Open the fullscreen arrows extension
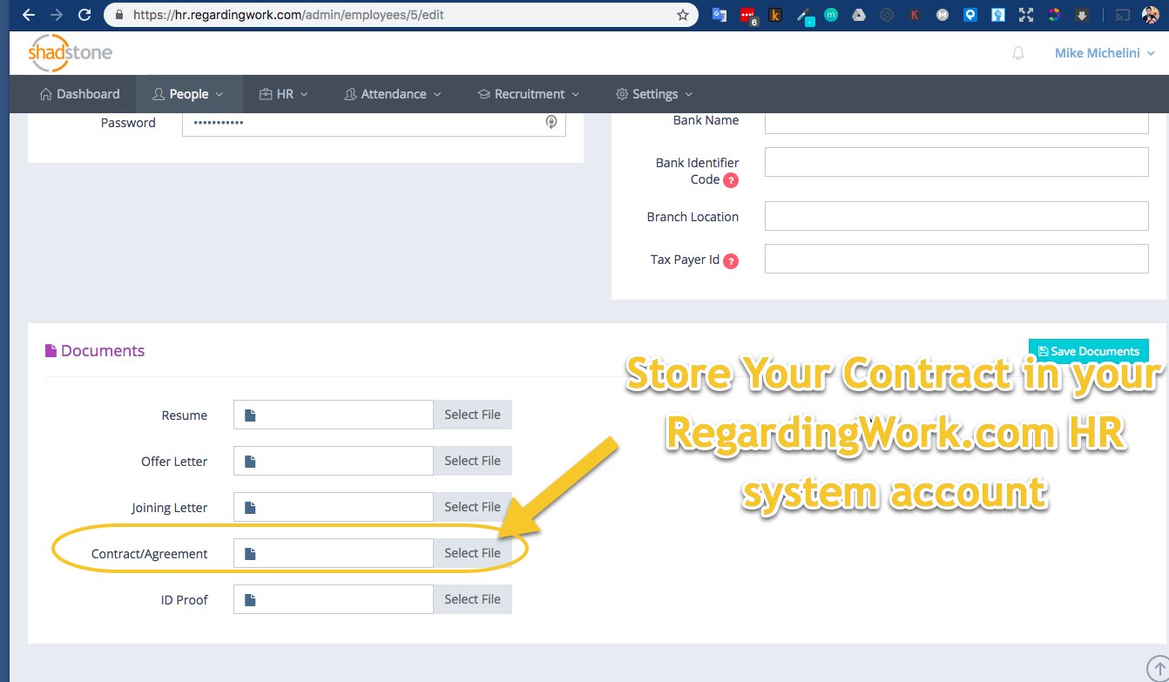 pos(1026,15)
